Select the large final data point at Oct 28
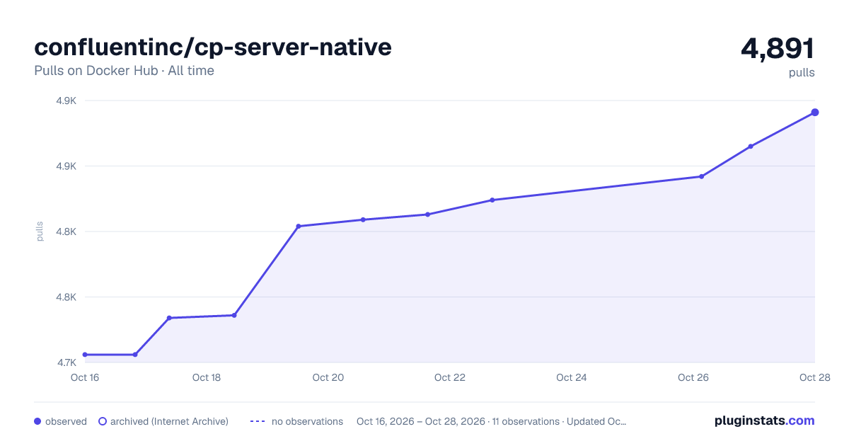Image resolution: width=849 pixels, height=446 pixels. tap(815, 113)
